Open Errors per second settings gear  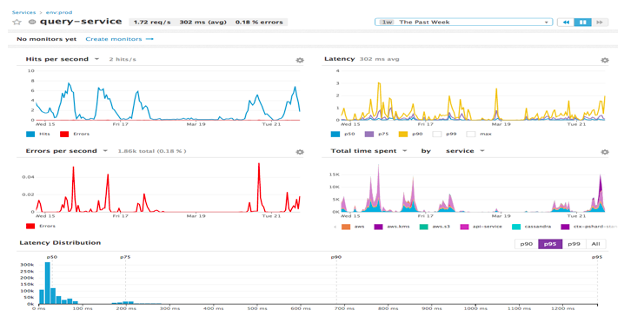pyautogui.click(x=300, y=152)
